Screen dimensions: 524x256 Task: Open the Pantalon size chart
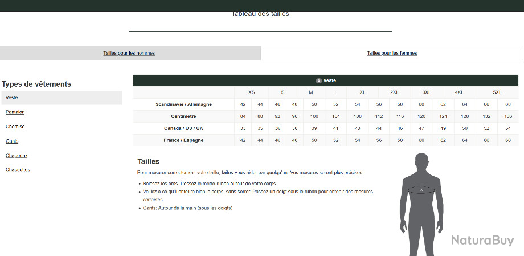coord(15,112)
